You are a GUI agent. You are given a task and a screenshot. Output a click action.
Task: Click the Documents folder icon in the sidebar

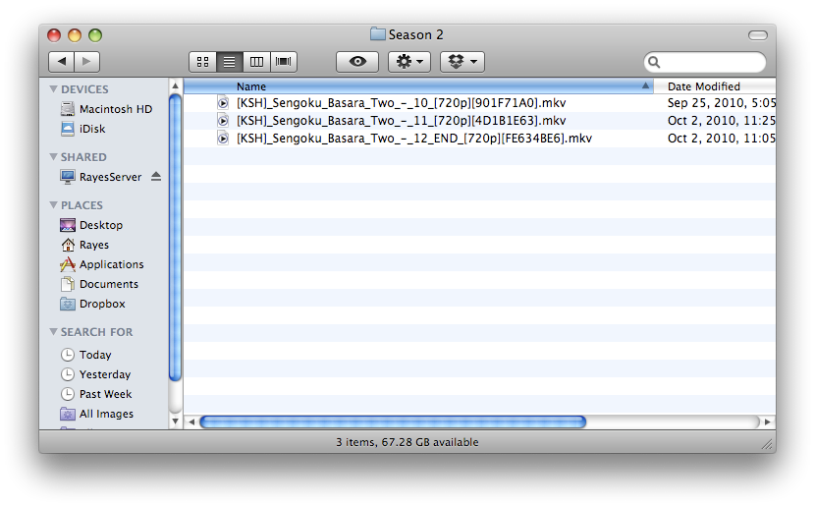tap(68, 284)
